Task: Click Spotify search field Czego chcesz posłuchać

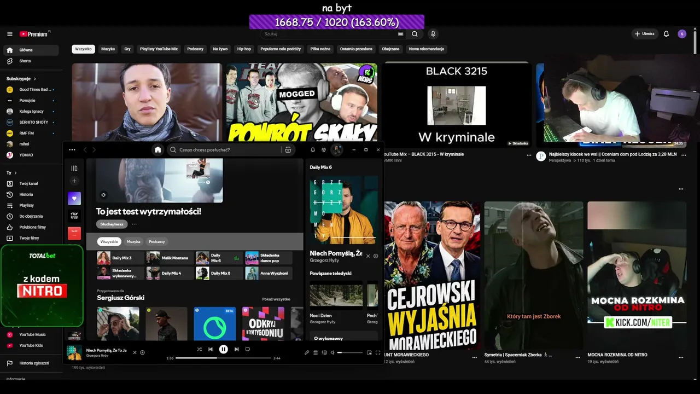Action: (231, 149)
